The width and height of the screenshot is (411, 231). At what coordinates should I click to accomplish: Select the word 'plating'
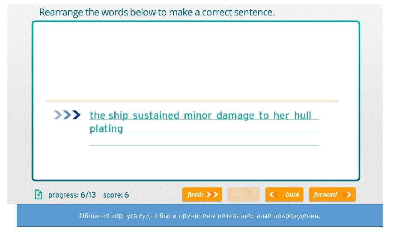(106, 129)
